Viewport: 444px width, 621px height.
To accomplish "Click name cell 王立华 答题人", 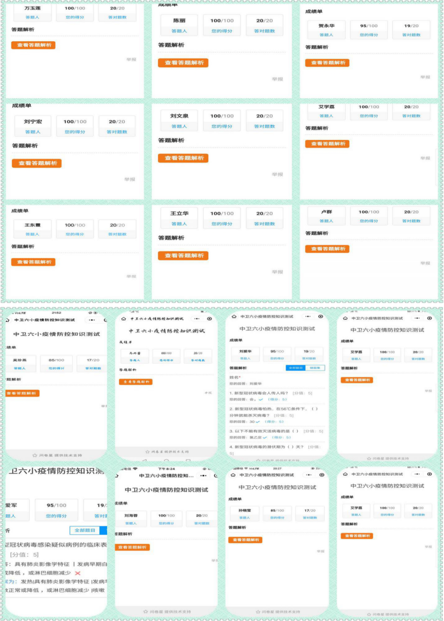I will pos(179,218).
